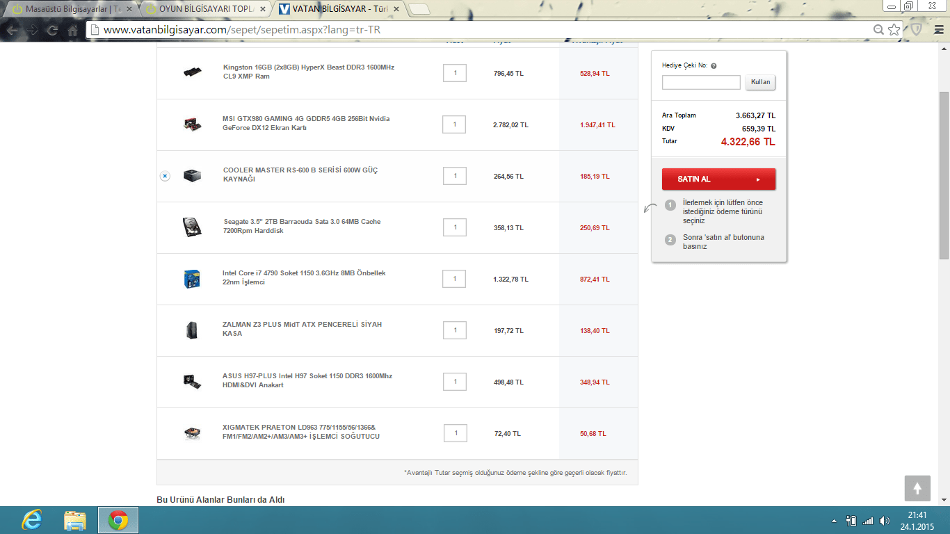This screenshot has height=534, width=950.
Task: Open a new browser tab
Action: (419, 10)
